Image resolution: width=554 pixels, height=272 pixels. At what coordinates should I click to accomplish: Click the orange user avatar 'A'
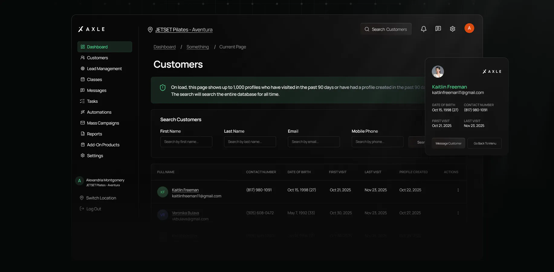click(469, 28)
